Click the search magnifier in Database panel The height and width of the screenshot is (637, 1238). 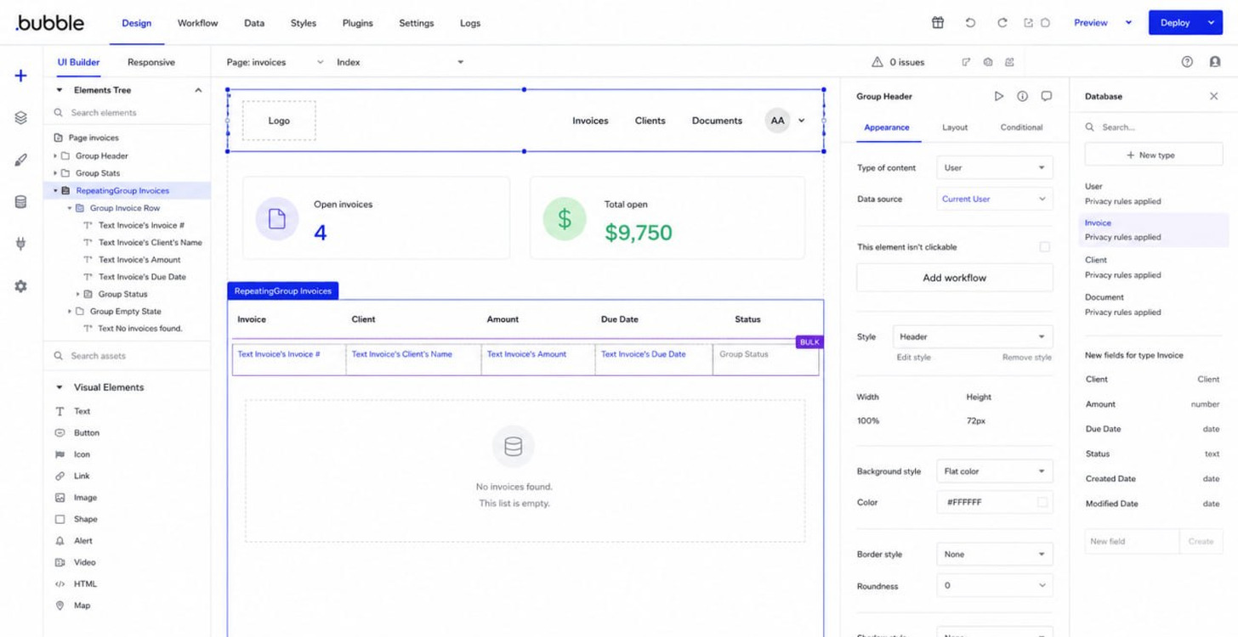pos(1090,127)
